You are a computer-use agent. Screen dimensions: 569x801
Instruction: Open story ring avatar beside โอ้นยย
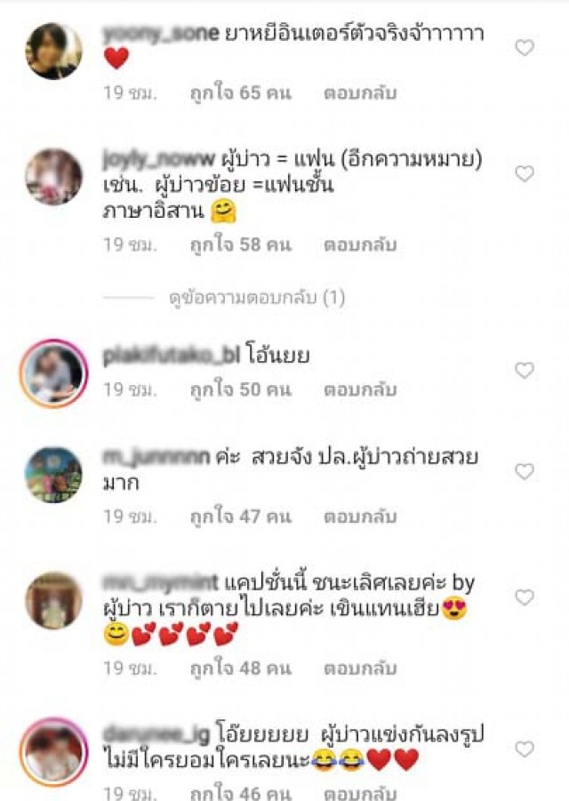(53, 373)
